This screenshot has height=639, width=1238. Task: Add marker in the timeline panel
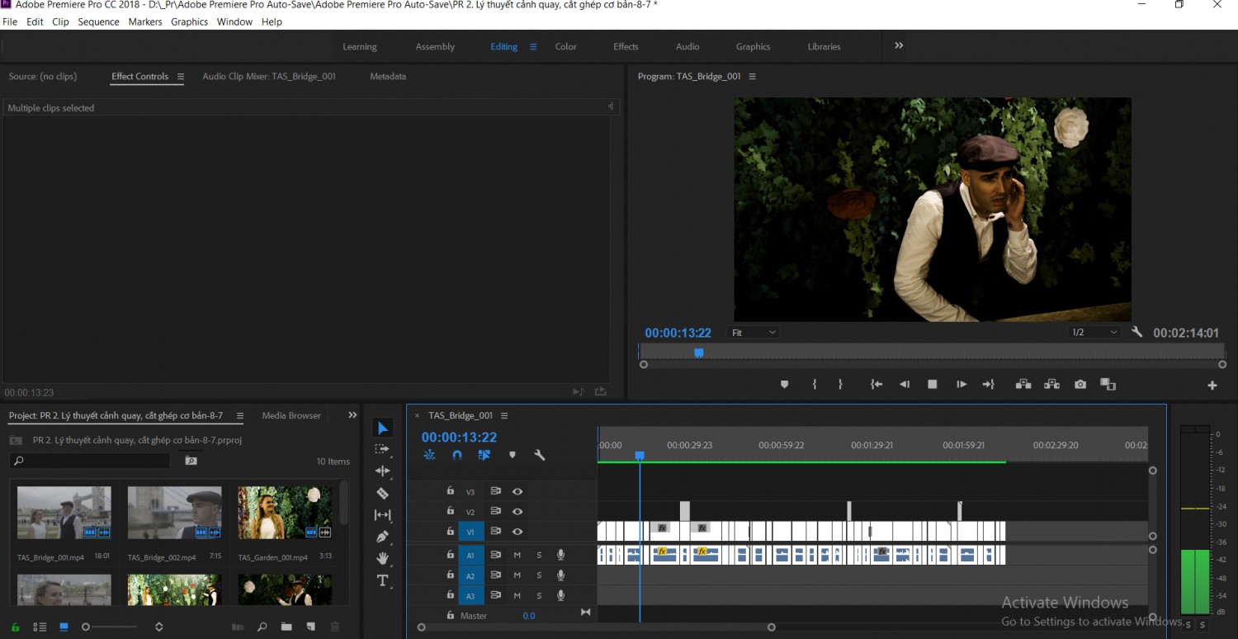[513, 455]
